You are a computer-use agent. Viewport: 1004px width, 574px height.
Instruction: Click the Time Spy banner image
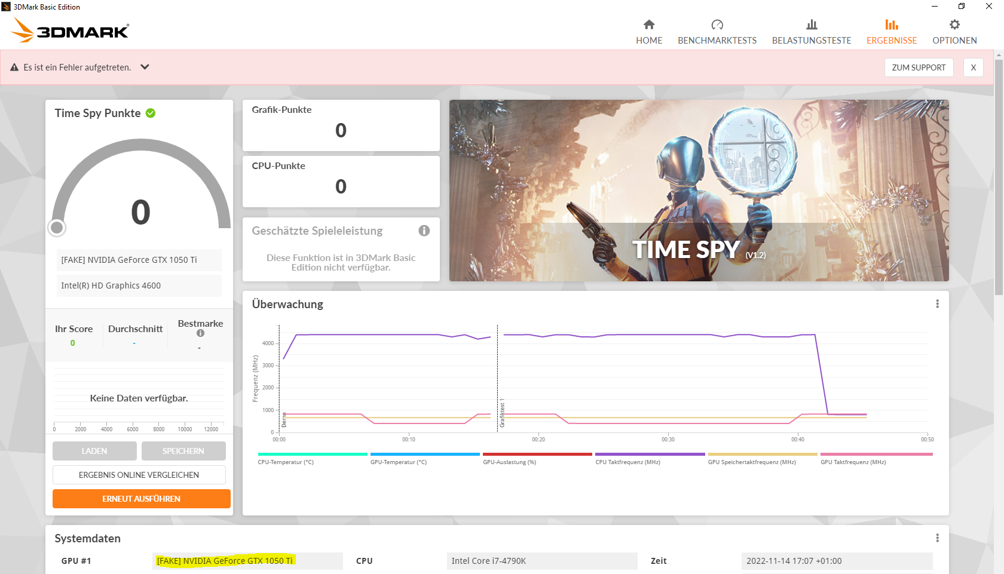[699, 191]
